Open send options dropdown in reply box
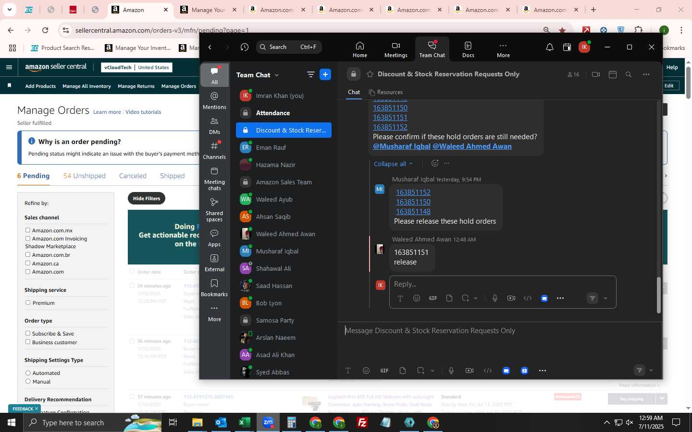This screenshot has height=432, width=692. 605,298
